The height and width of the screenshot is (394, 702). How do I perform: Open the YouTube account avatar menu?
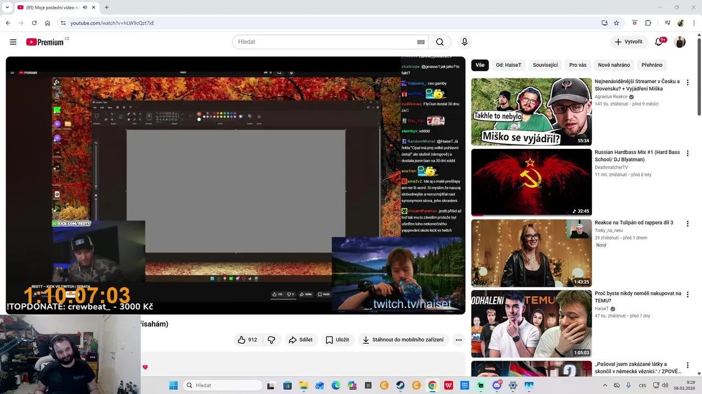(x=680, y=42)
